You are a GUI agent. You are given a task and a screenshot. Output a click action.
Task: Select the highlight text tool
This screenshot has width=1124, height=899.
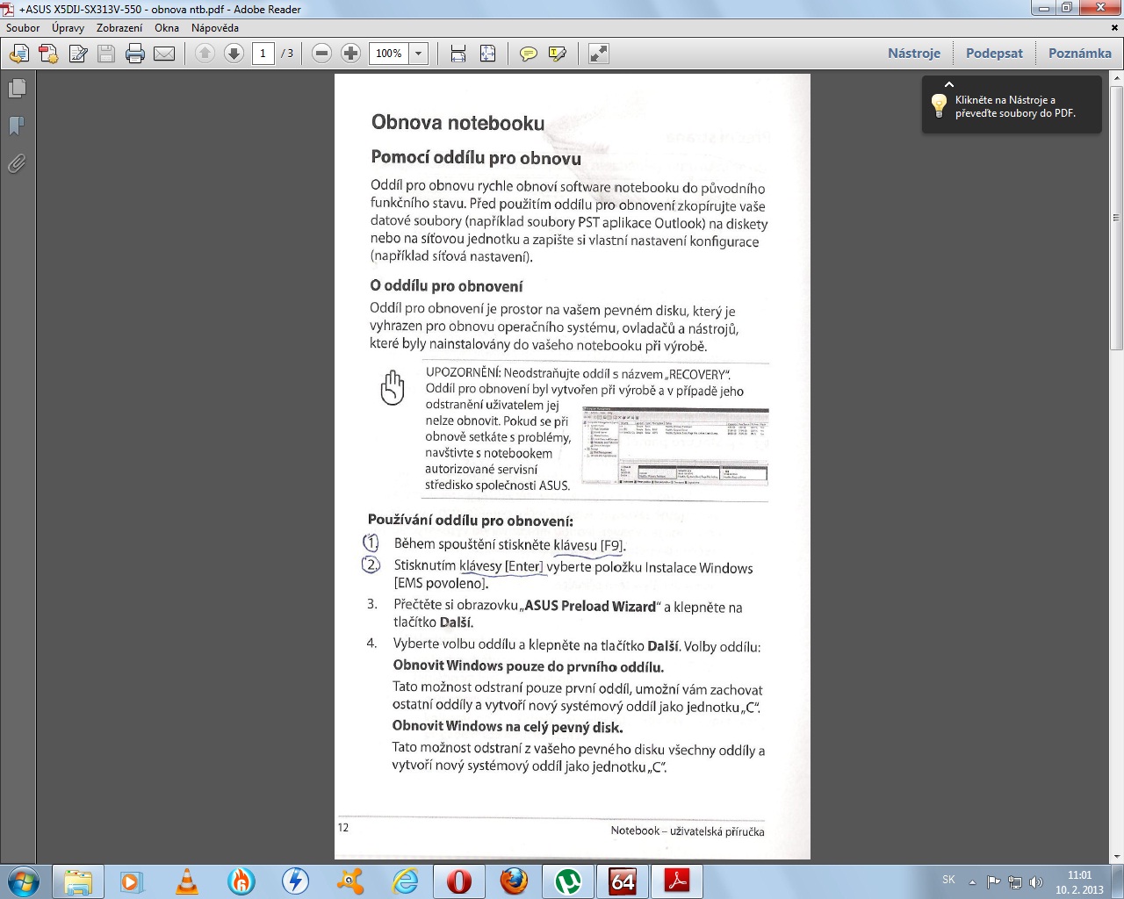click(558, 54)
